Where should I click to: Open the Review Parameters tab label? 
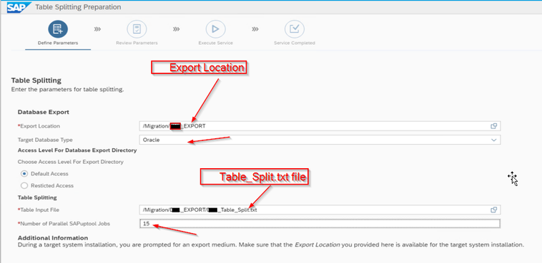137,43
